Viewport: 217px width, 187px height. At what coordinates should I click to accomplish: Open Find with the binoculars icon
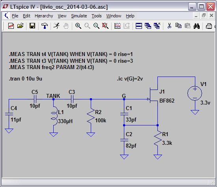point(196,26)
